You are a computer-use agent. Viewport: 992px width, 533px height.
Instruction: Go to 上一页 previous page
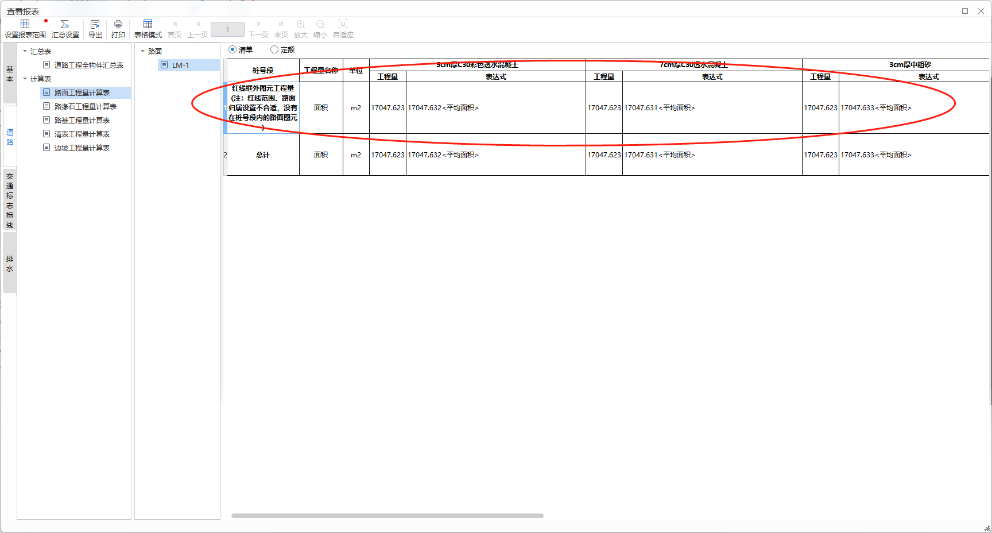(198, 29)
